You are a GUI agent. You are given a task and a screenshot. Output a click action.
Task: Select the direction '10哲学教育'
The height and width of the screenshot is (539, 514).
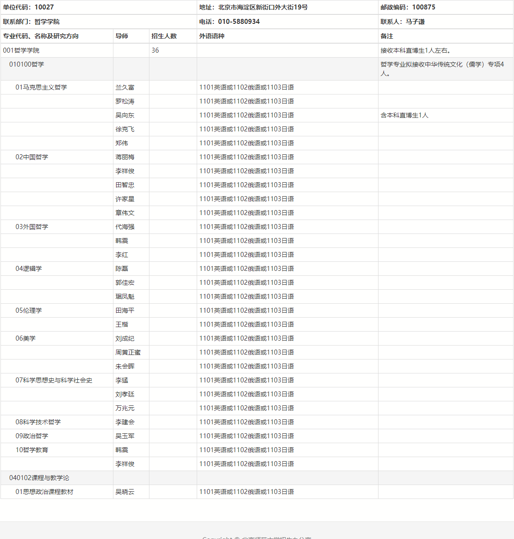pos(32,450)
